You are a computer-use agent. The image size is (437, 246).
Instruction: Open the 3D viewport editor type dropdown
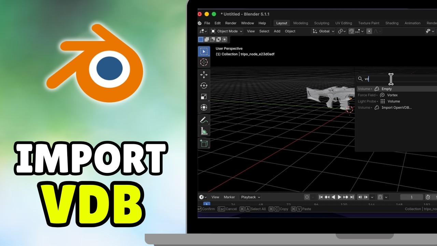click(203, 31)
